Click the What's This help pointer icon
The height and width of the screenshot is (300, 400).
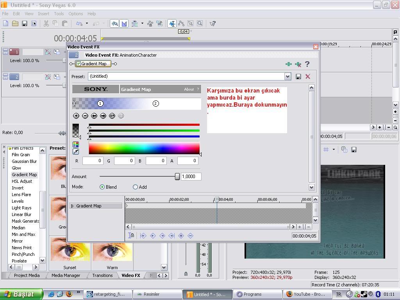[x=212, y=24]
